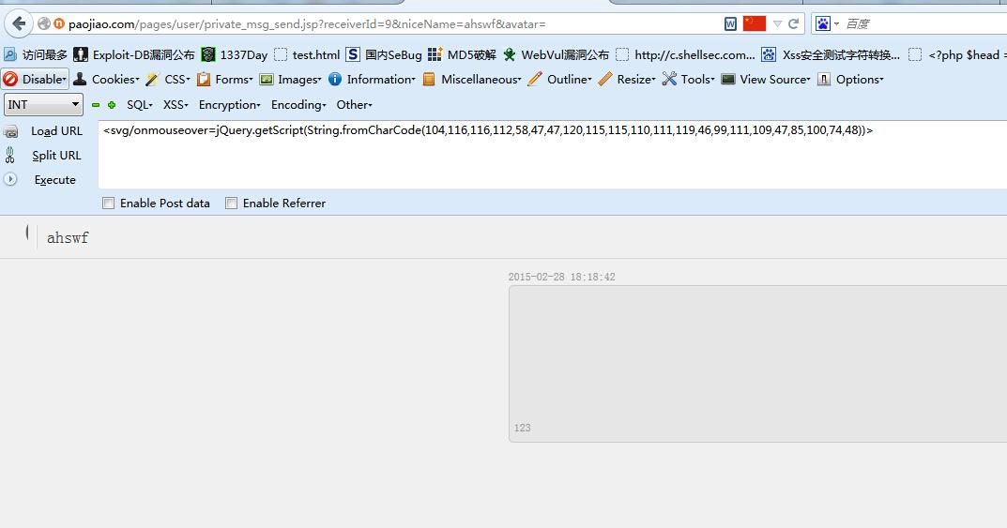Viewport: 1007px width, 528px height.
Task: Enable the Post data checkbox
Action: [109, 203]
